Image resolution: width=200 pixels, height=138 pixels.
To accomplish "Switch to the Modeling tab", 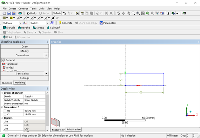I will [x=20, y=83].
